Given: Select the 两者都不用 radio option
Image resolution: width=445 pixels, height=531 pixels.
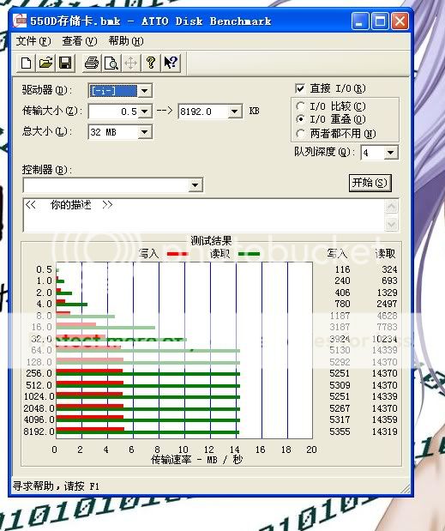Looking at the screenshot, I should click(x=300, y=134).
